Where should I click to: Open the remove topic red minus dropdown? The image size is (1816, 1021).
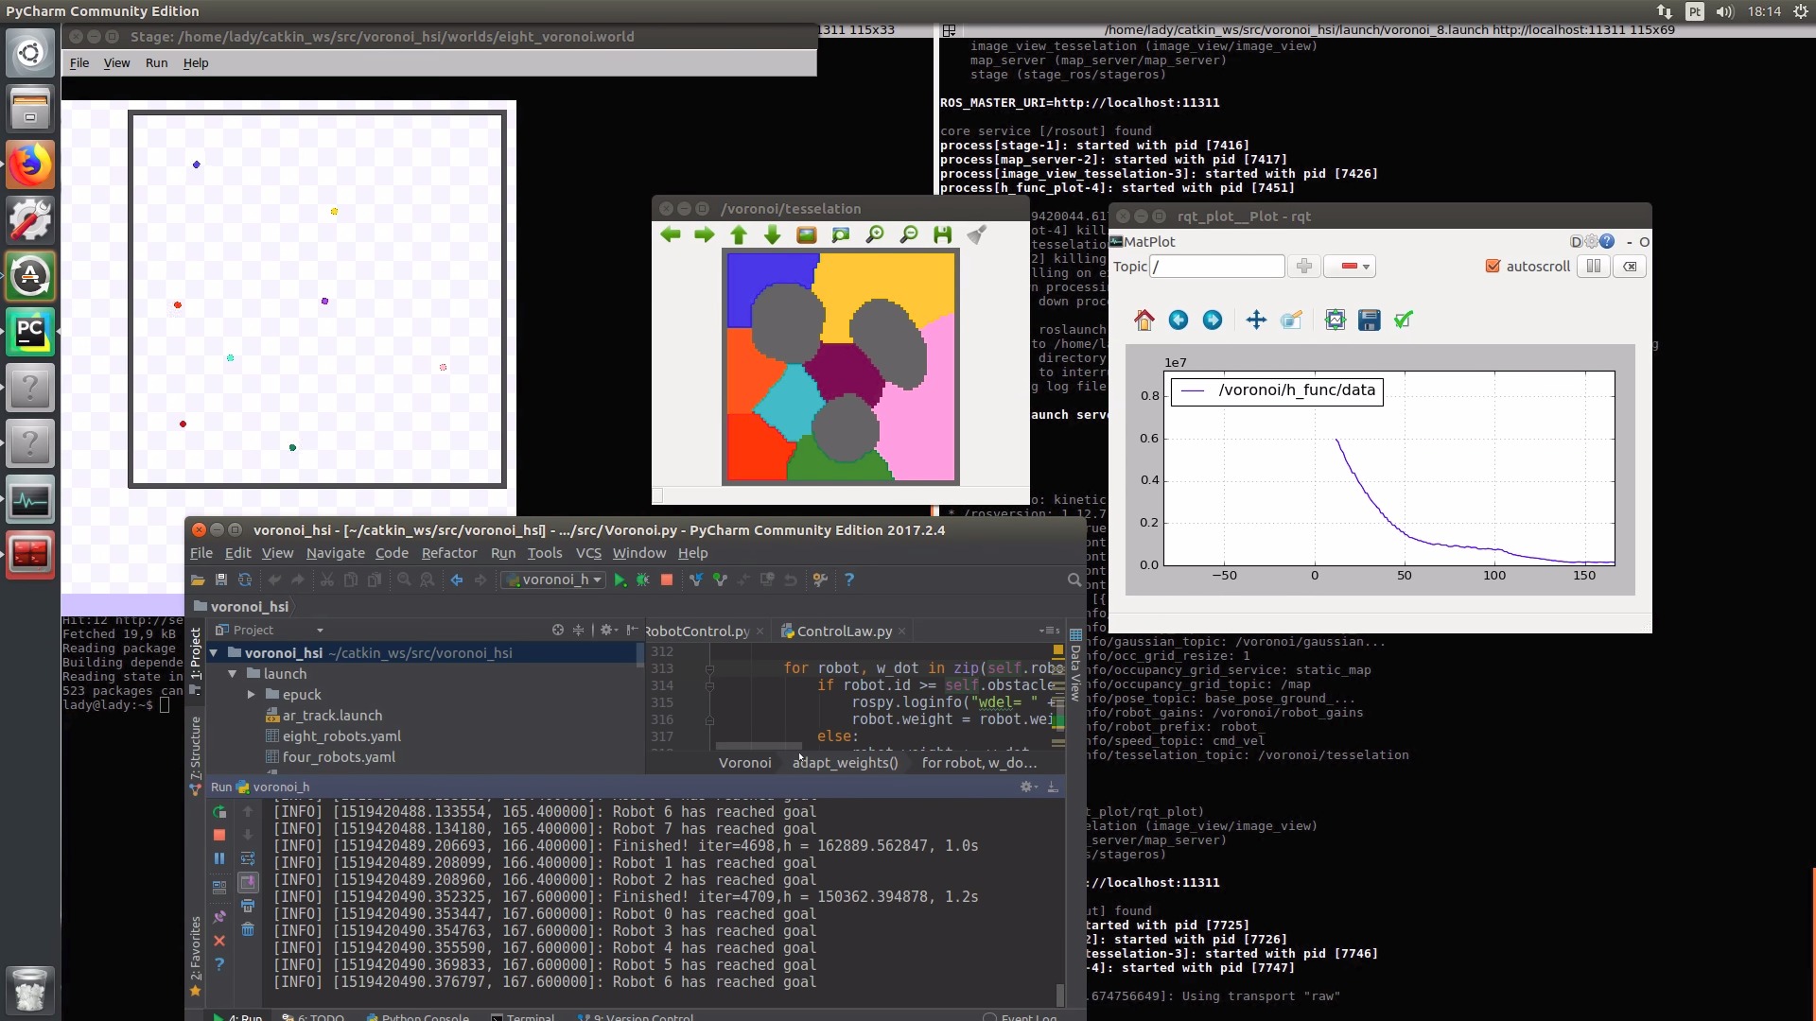1351,267
